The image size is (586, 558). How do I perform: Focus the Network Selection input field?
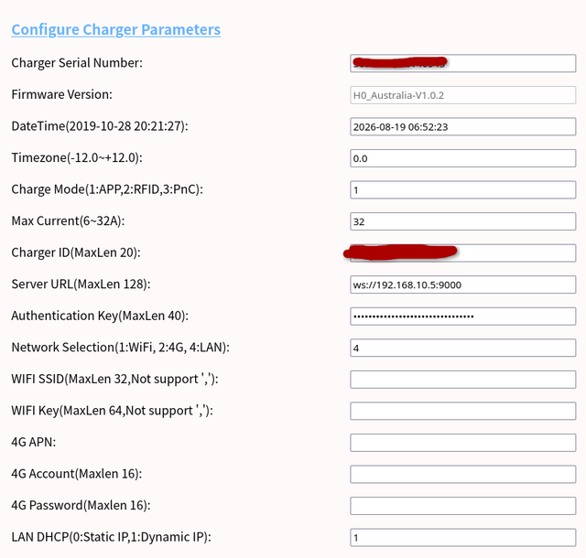(463, 349)
